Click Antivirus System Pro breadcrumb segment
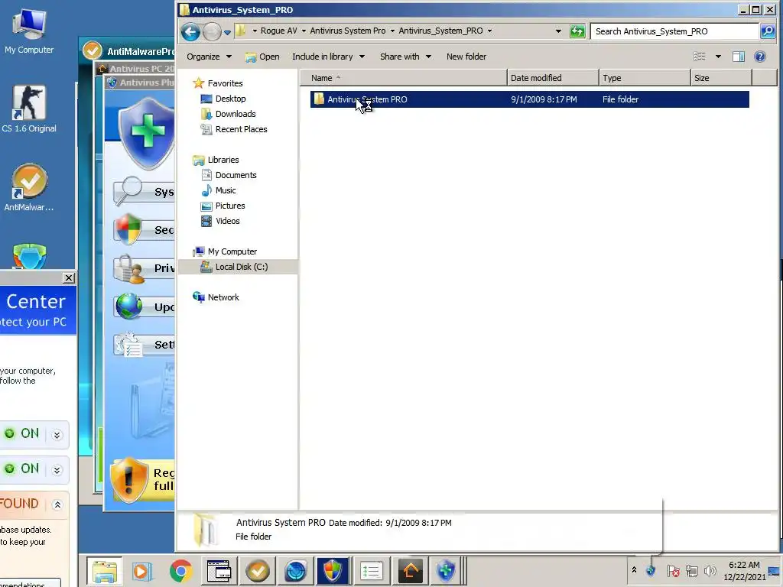 pyautogui.click(x=348, y=31)
